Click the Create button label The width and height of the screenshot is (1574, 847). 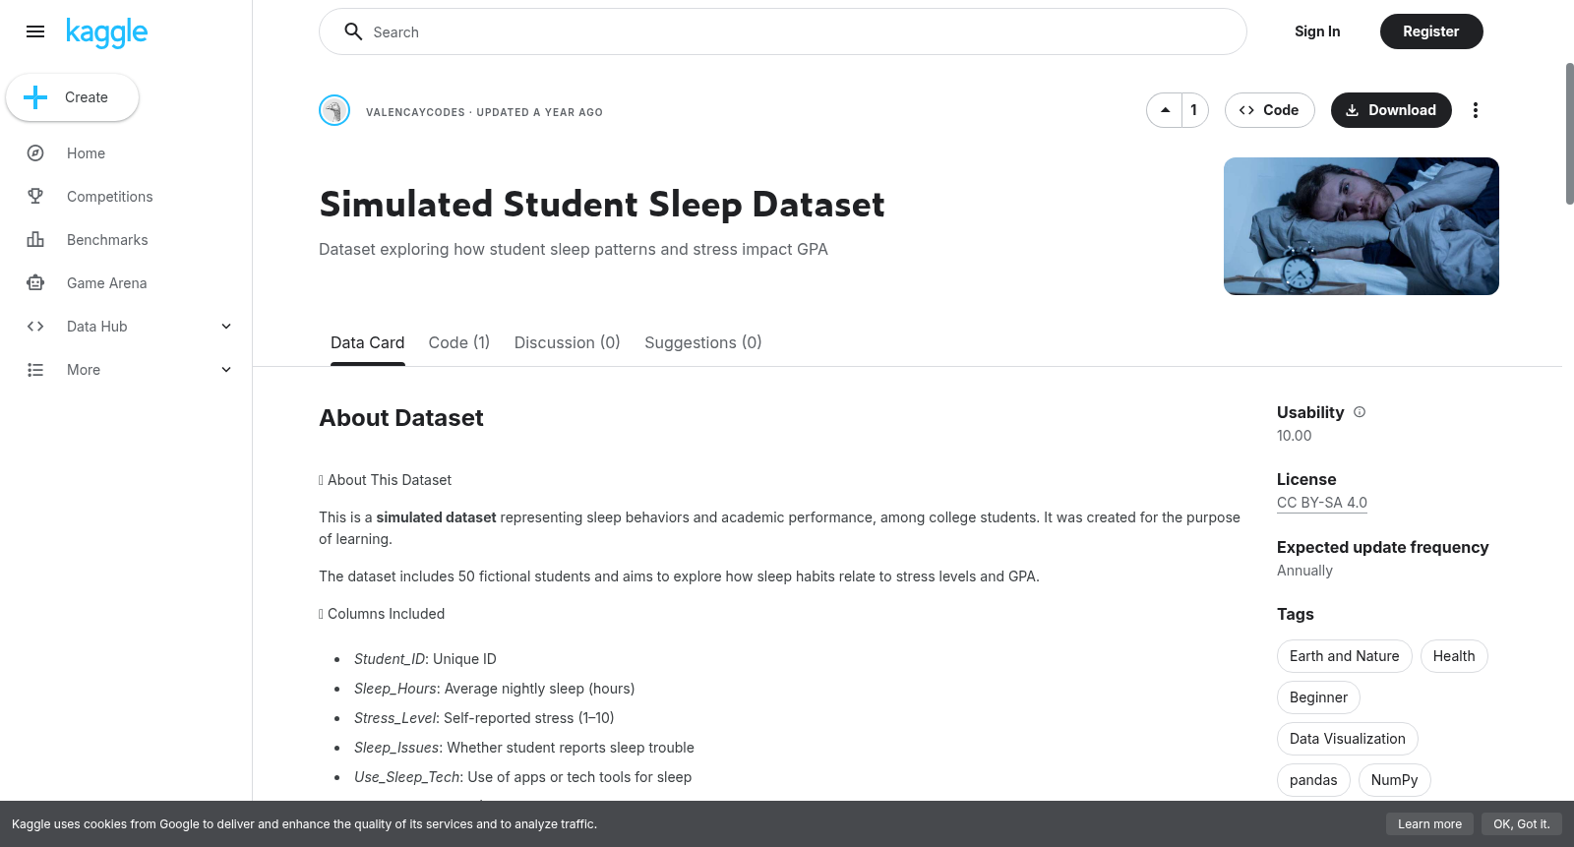pos(87,97)
